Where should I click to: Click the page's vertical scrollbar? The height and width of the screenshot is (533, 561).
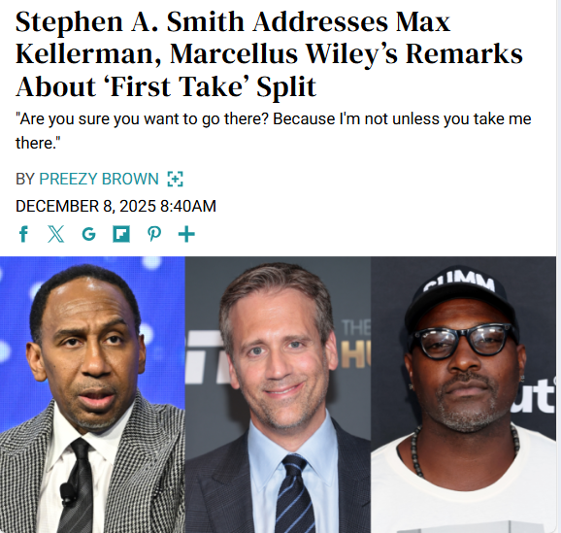558,266
